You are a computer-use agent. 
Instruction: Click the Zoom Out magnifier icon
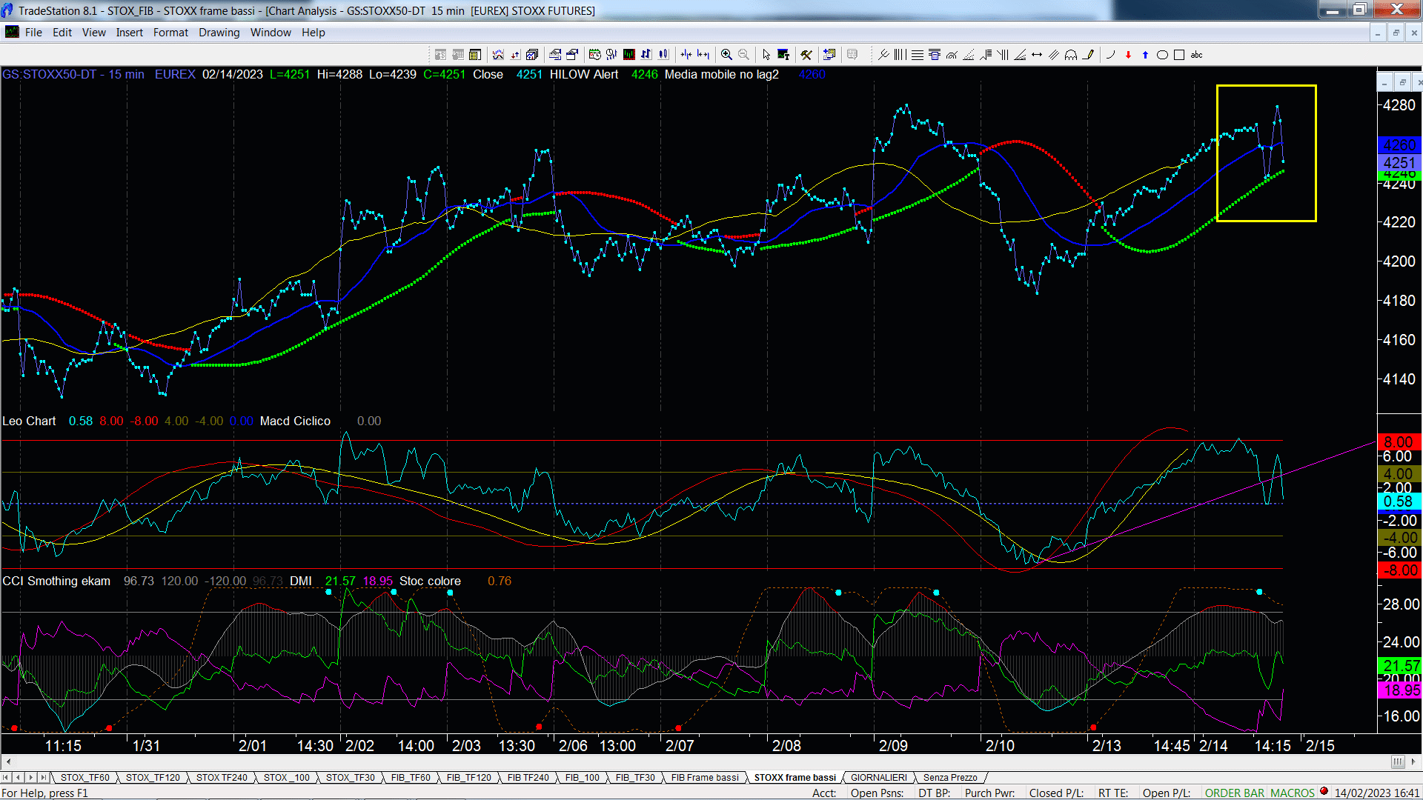pyautogui.click(x=743, y=55)
